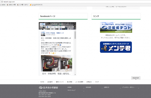Open the googleアナリティクス bookmark
This screenshot has height=98, width=151.
click(x=36, y=5)
